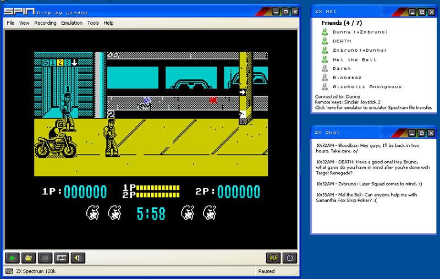Click 'ZX Spectrum 128k' in status bar
Viewport: 440px width, 279px height.
(36, 271)
